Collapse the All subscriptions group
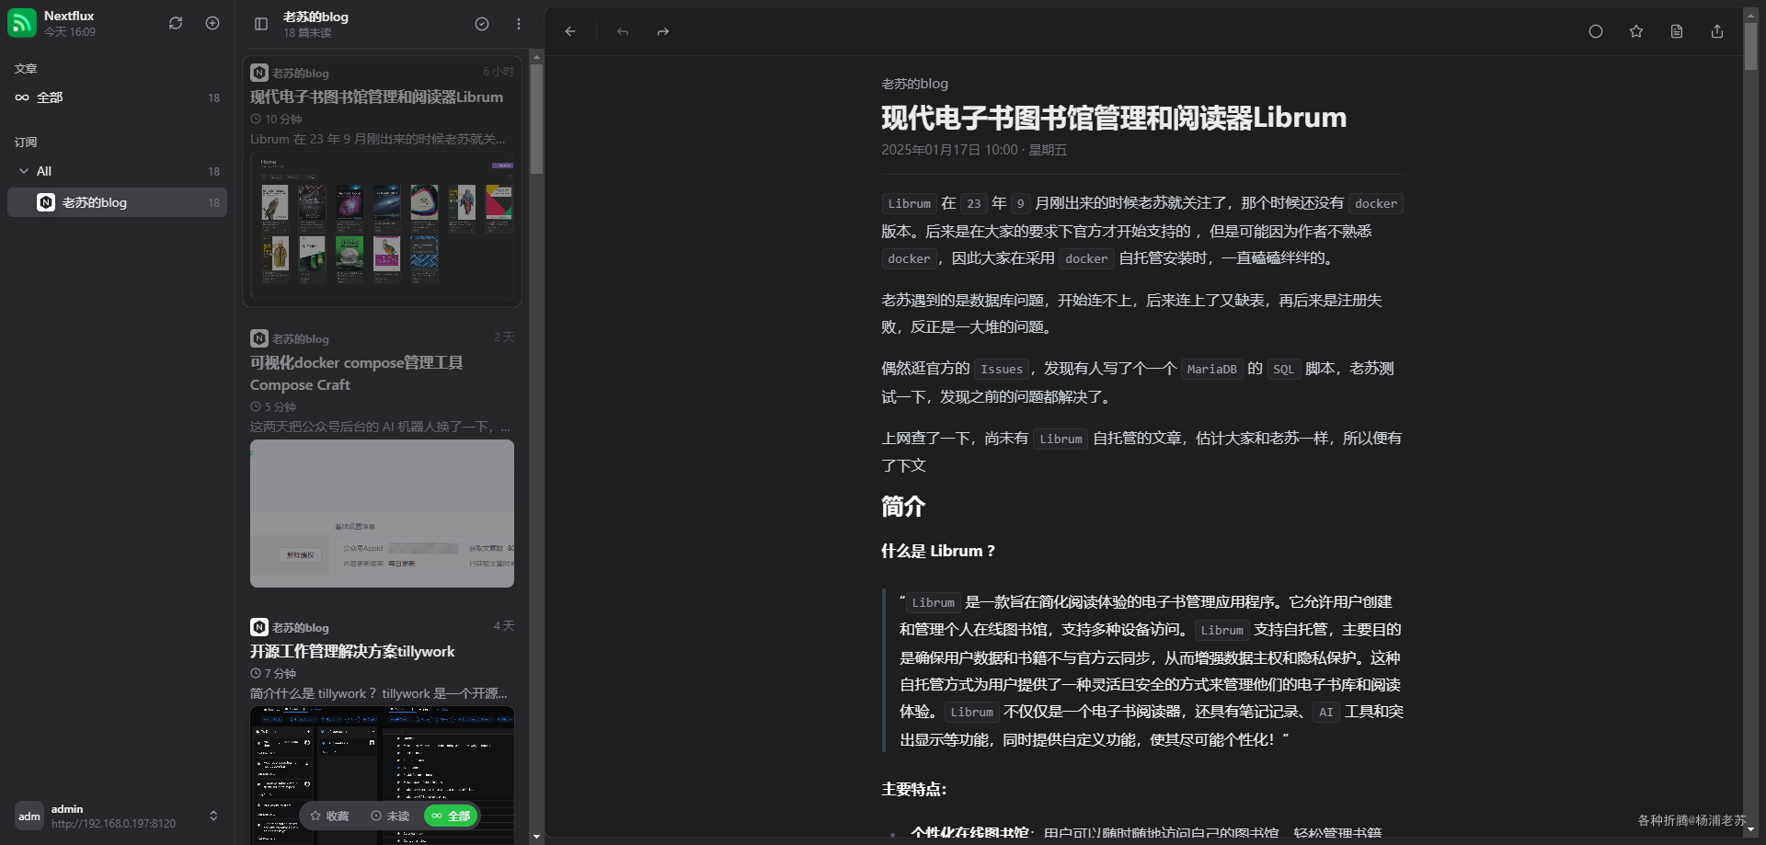The height and width of the screenshot is (845, 1766). point(24,171)
